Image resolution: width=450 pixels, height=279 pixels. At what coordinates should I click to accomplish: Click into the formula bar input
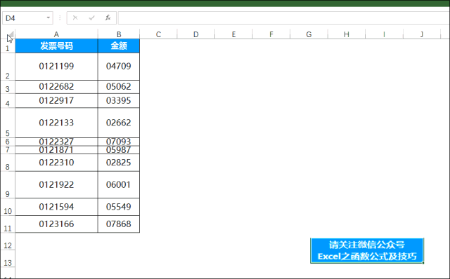click(283, 18)
